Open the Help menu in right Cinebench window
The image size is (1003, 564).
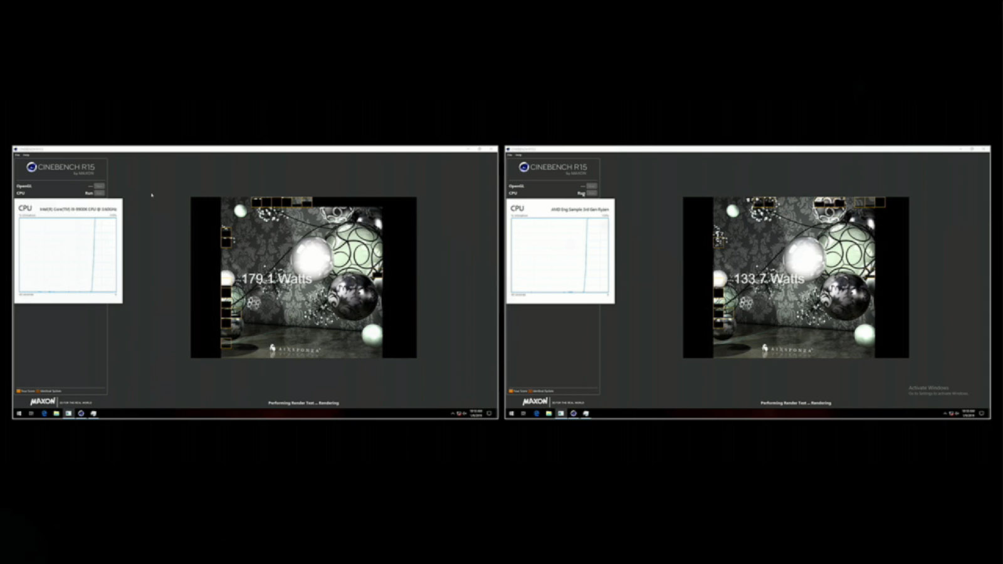[518, 155]
